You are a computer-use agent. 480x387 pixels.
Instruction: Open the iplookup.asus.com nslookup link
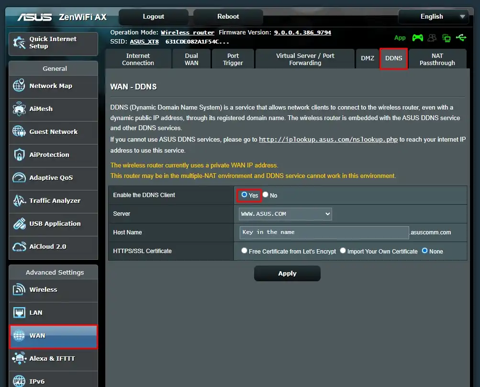(x=328, y=140)
